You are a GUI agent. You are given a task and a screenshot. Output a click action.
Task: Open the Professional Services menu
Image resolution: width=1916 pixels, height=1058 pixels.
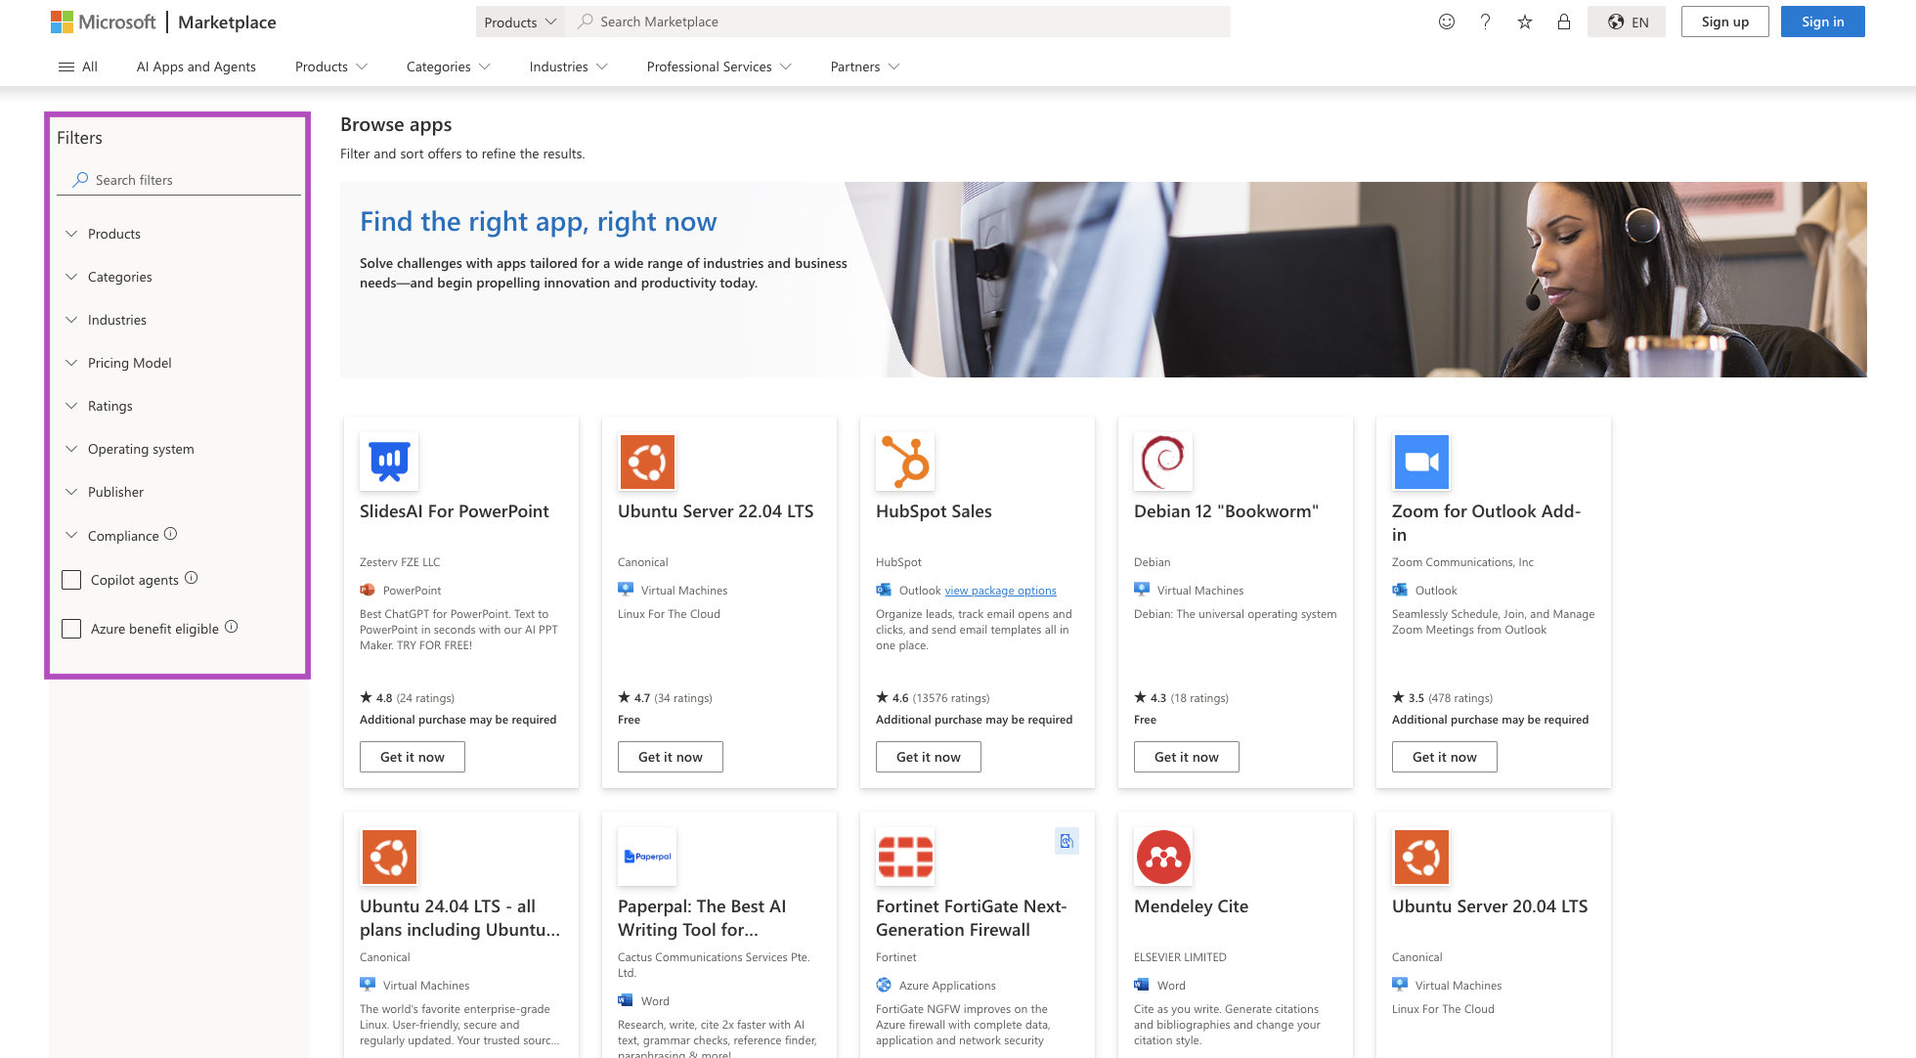click(x=718, y=66)
